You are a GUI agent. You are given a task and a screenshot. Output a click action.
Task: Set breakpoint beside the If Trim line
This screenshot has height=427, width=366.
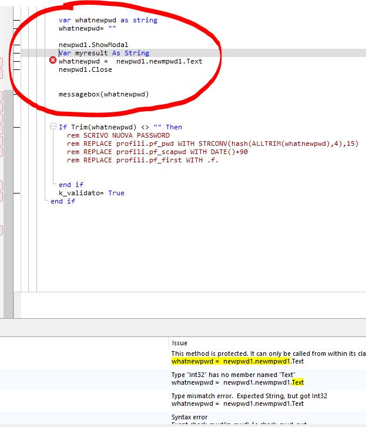(x=16, y=127)
